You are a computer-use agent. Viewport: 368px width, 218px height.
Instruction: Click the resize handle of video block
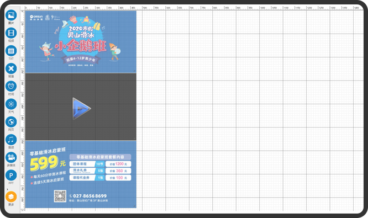tap(134, 139)
